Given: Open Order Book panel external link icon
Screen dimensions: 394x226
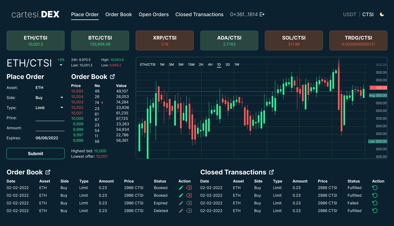Looking at the screenshot, I should 112,77.
